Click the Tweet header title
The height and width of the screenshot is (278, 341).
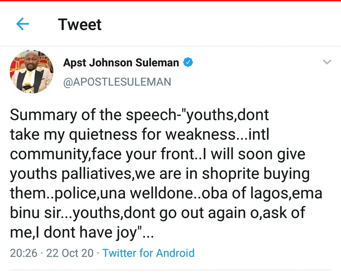point(80,24)
